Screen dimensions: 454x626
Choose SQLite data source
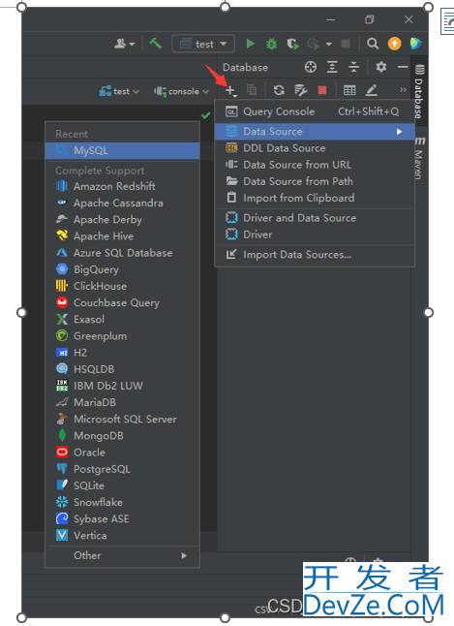pyautogui.click(x=123, y=485)
